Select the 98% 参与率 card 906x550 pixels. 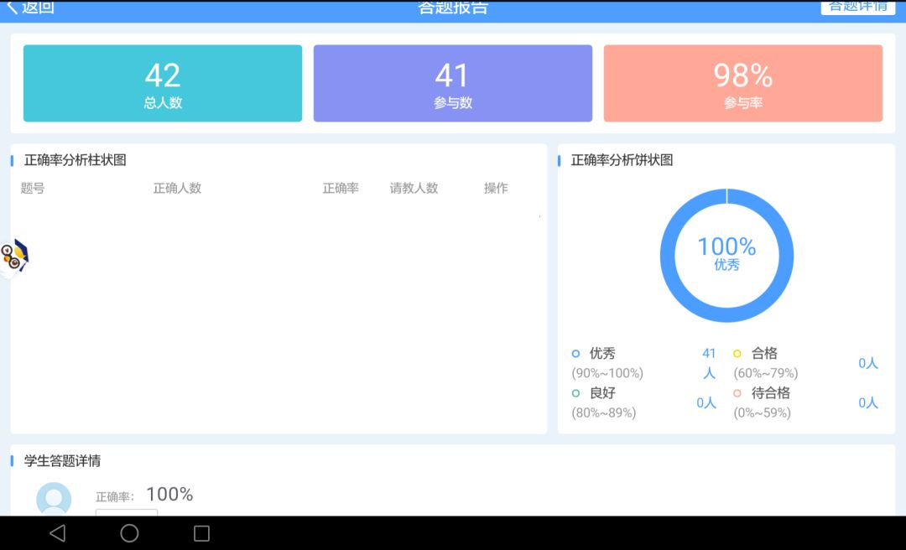coord(743,83)
